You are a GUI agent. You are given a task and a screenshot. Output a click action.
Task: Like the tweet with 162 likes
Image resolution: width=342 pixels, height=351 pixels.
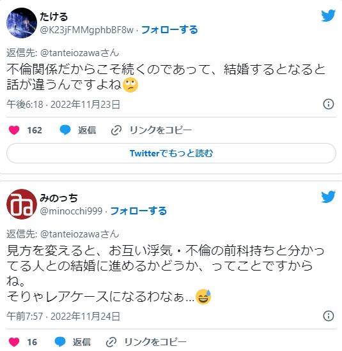pos(14,130)
